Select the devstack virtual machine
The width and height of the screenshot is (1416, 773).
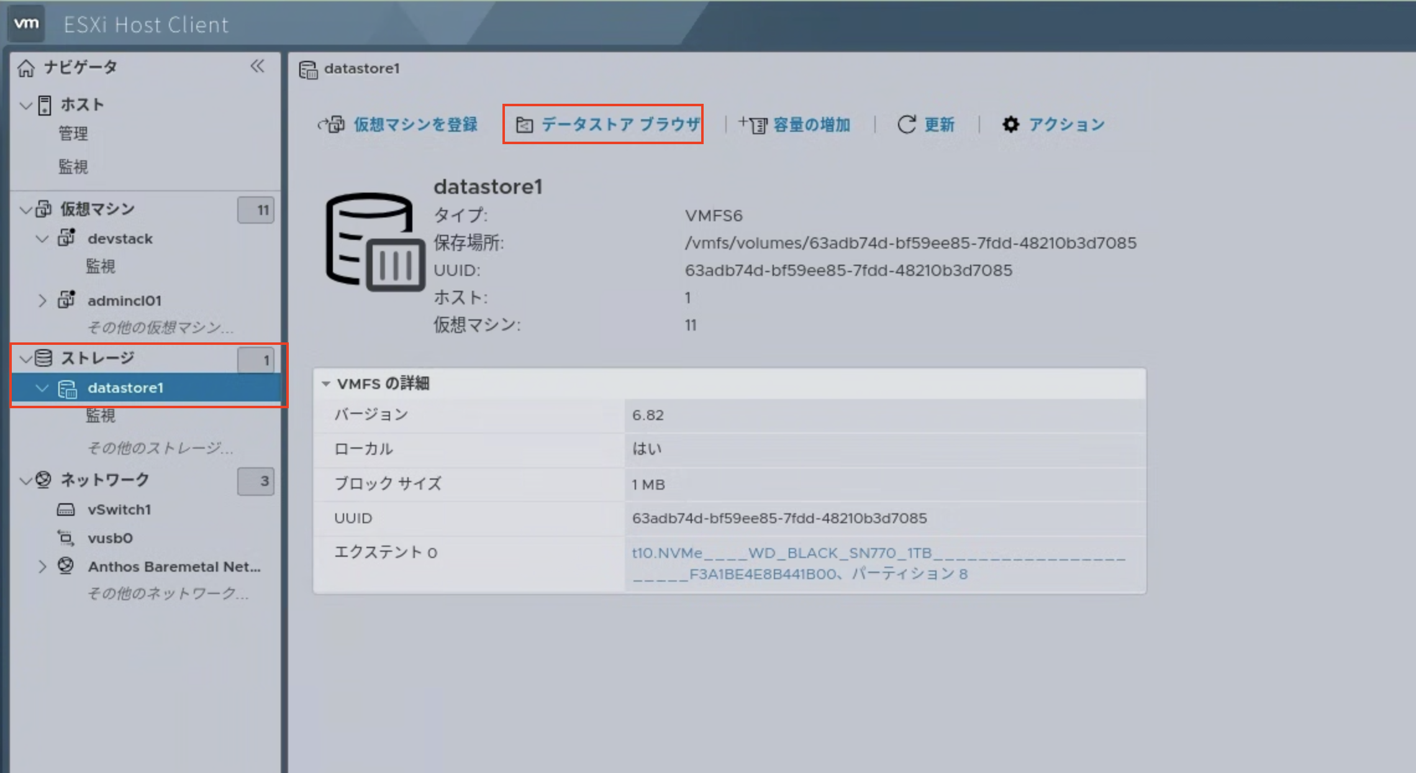[120, 238]
